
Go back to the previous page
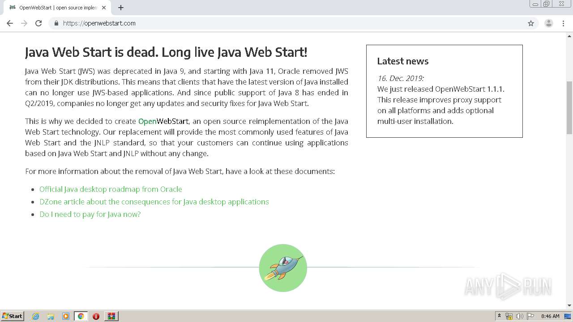(10, 23)
